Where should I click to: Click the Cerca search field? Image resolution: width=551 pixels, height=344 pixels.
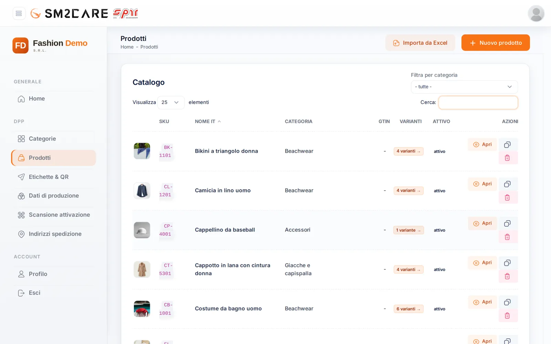click(478, 103)
